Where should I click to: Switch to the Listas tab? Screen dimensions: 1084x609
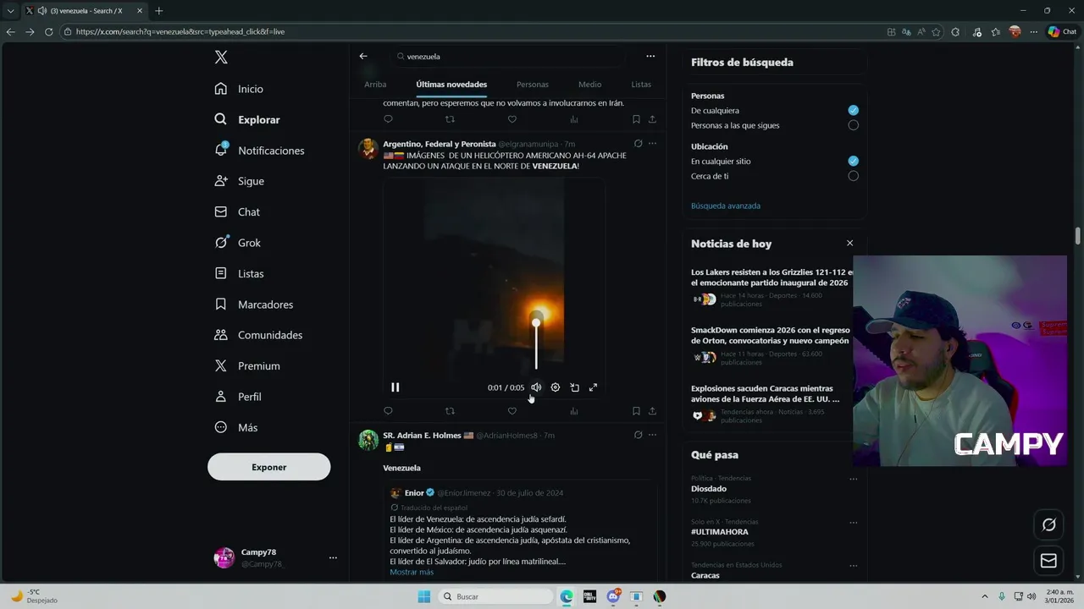point(641,85)
